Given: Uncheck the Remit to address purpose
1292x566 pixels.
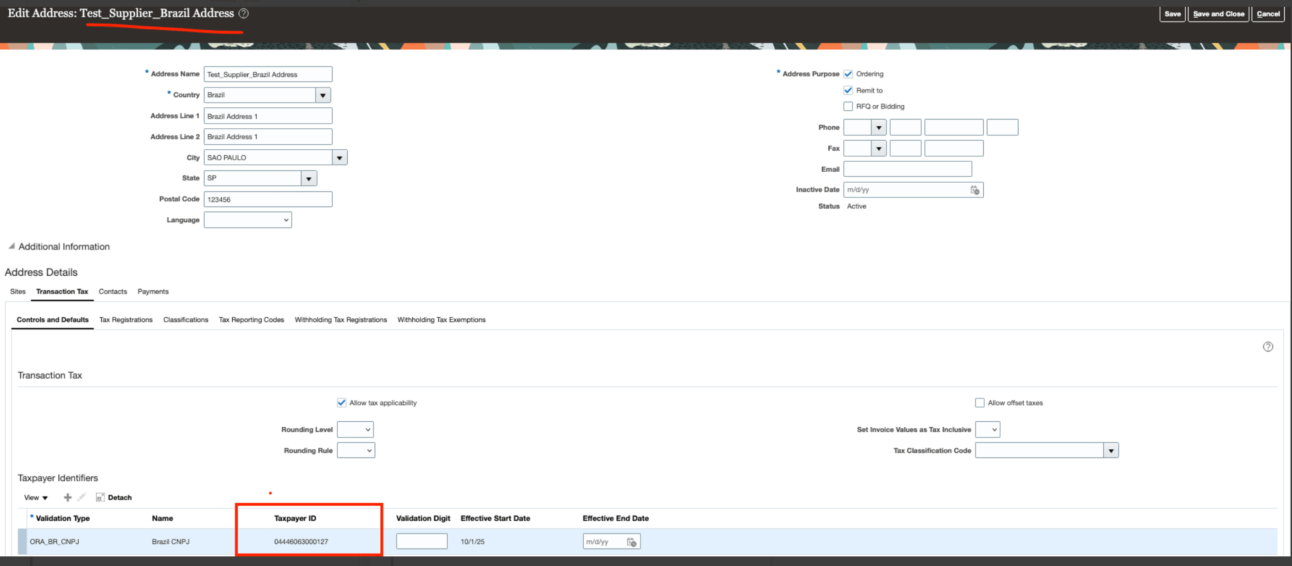Looking at the screenshot, I should (x=848, y=90).
